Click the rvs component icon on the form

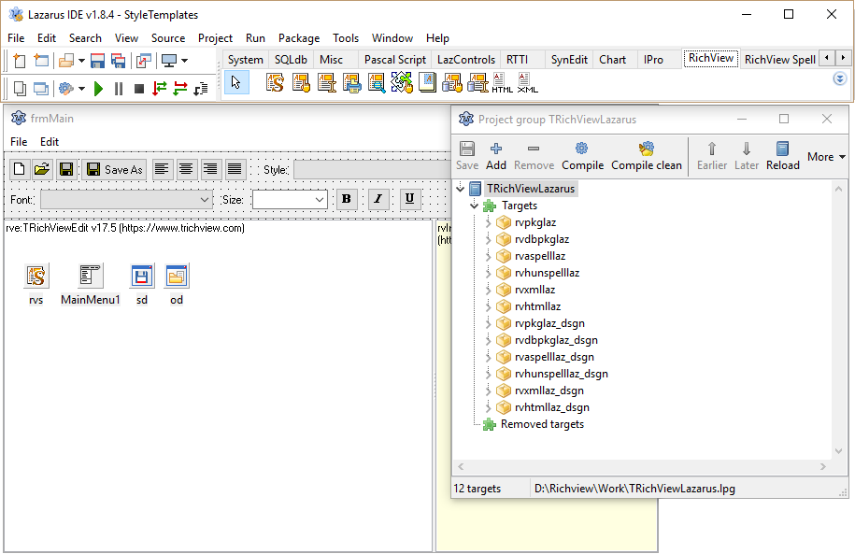point(36,277)
